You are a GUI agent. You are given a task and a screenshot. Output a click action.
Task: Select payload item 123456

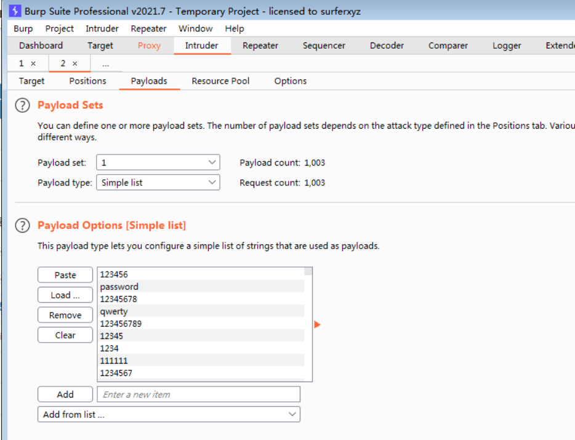201,274
